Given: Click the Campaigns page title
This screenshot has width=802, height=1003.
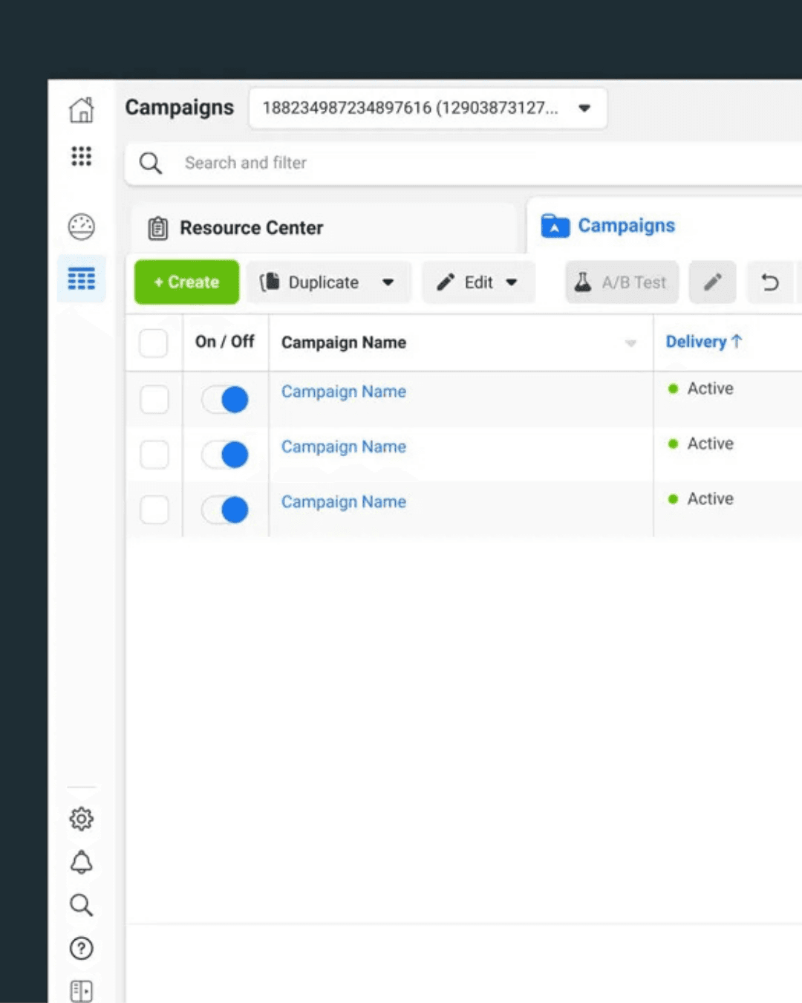Looking at the screenshot, I should [x=179, y=108].
